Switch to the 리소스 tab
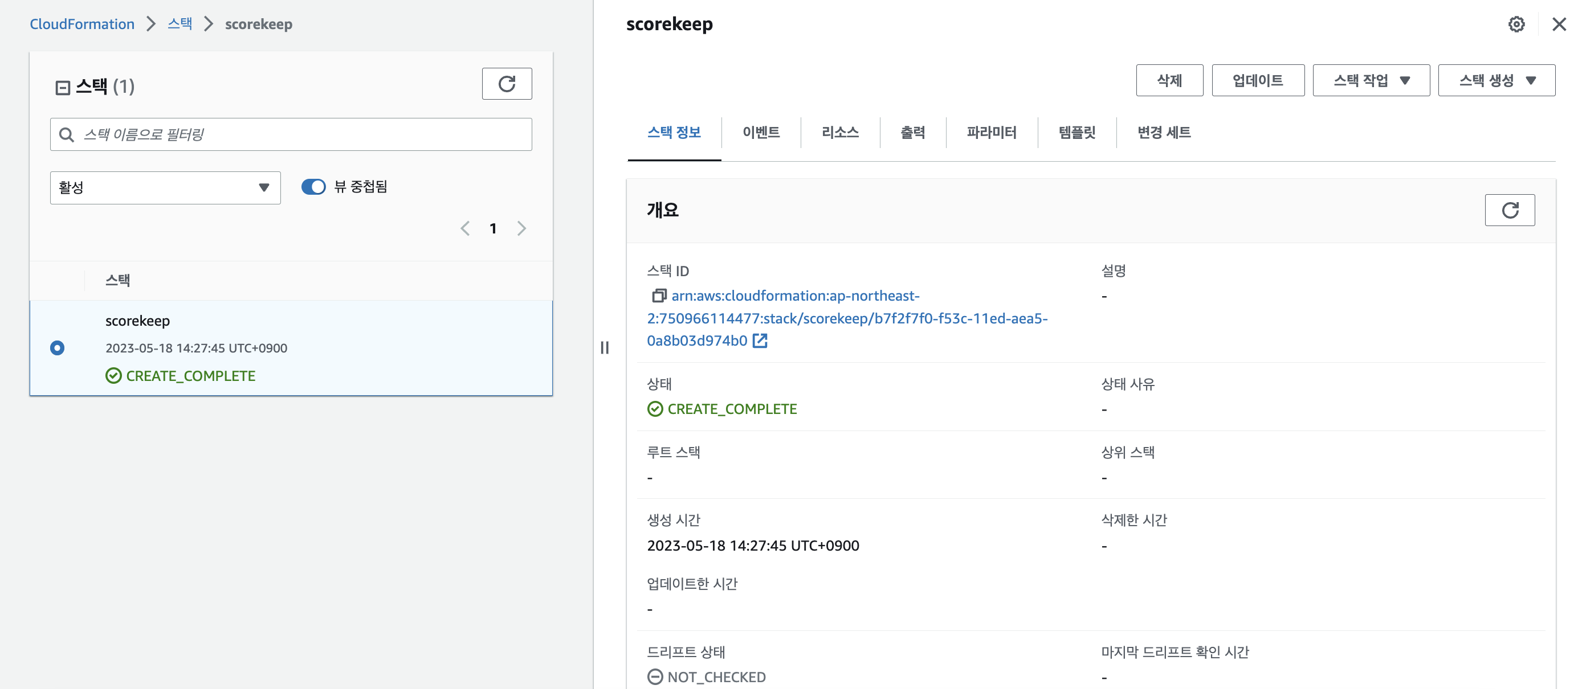1574x689 pixels. coord(839,133)
